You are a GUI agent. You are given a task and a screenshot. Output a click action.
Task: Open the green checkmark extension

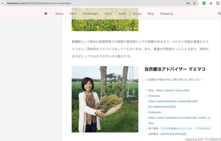tap(204, 3)
